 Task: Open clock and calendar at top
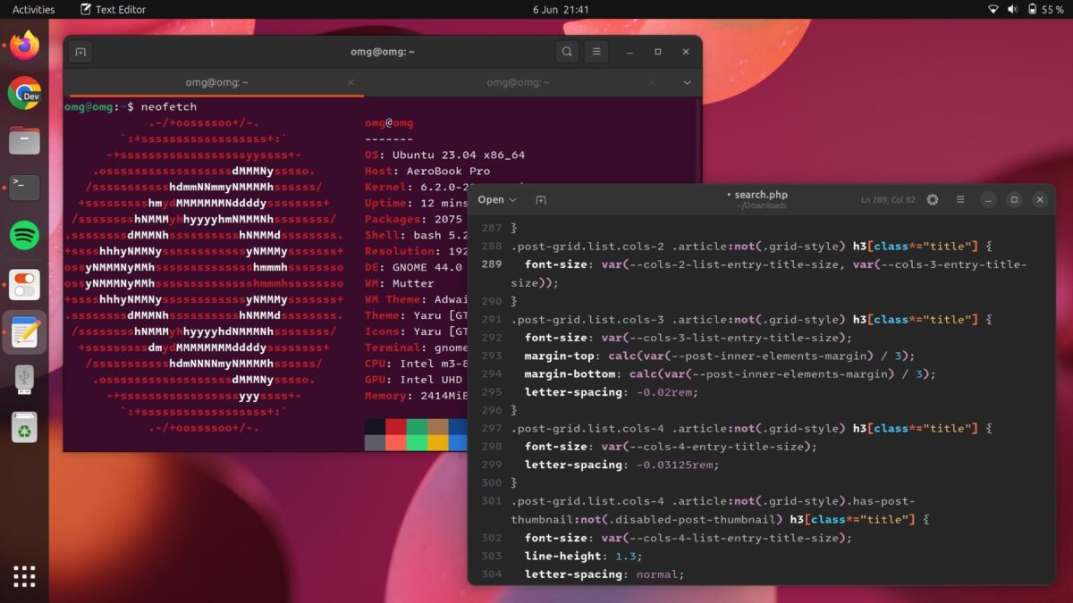[x=561, y=9]
